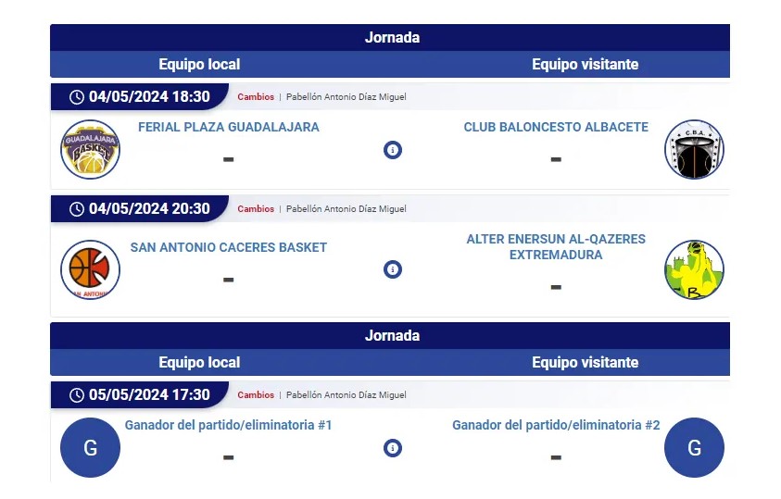Click the Guadalajara Basket team logo

[x=90, y=149]
